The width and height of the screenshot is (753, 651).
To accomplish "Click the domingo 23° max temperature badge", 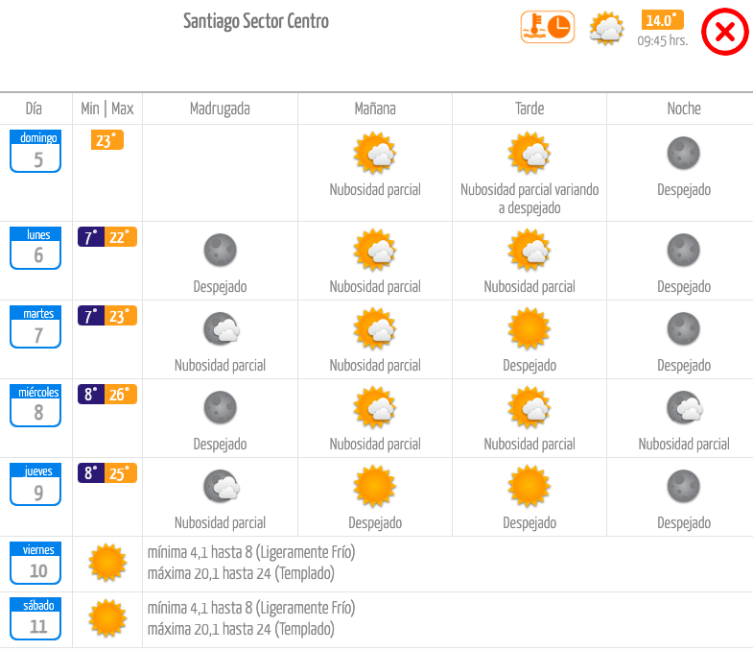I will click(x=107, y=140).
